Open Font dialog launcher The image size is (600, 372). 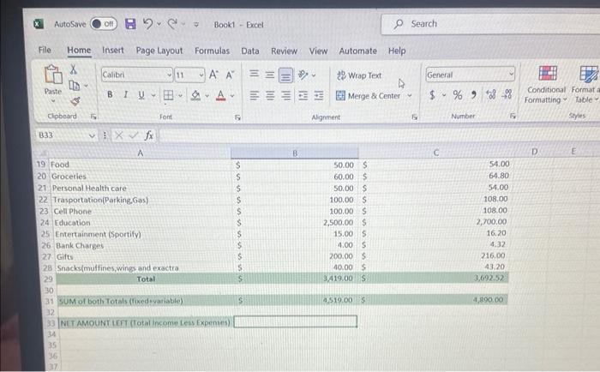coord(237,117)
